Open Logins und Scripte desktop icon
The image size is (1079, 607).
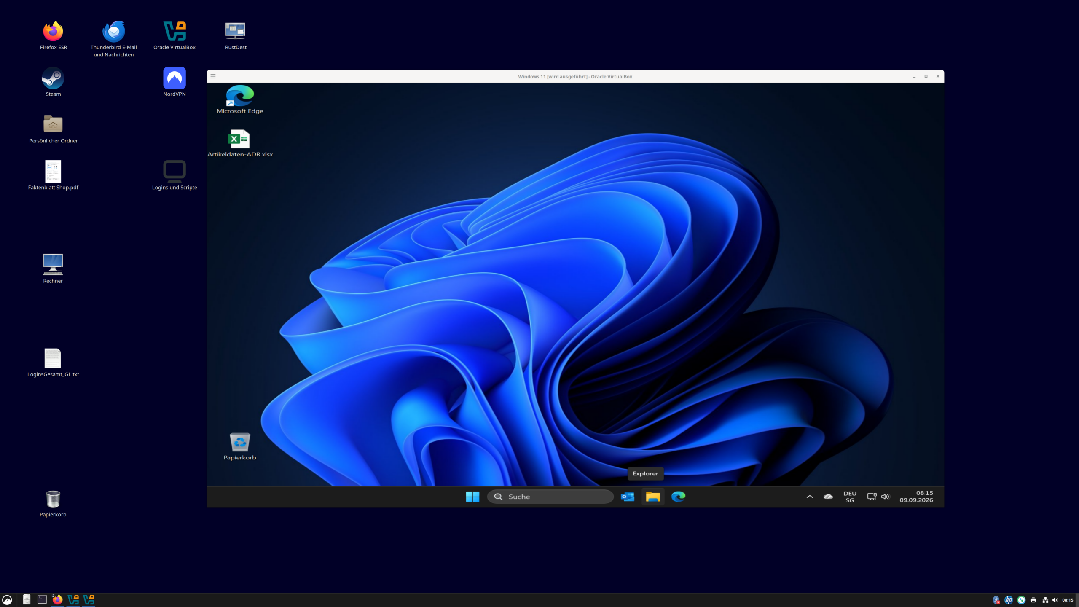(174, 176)
